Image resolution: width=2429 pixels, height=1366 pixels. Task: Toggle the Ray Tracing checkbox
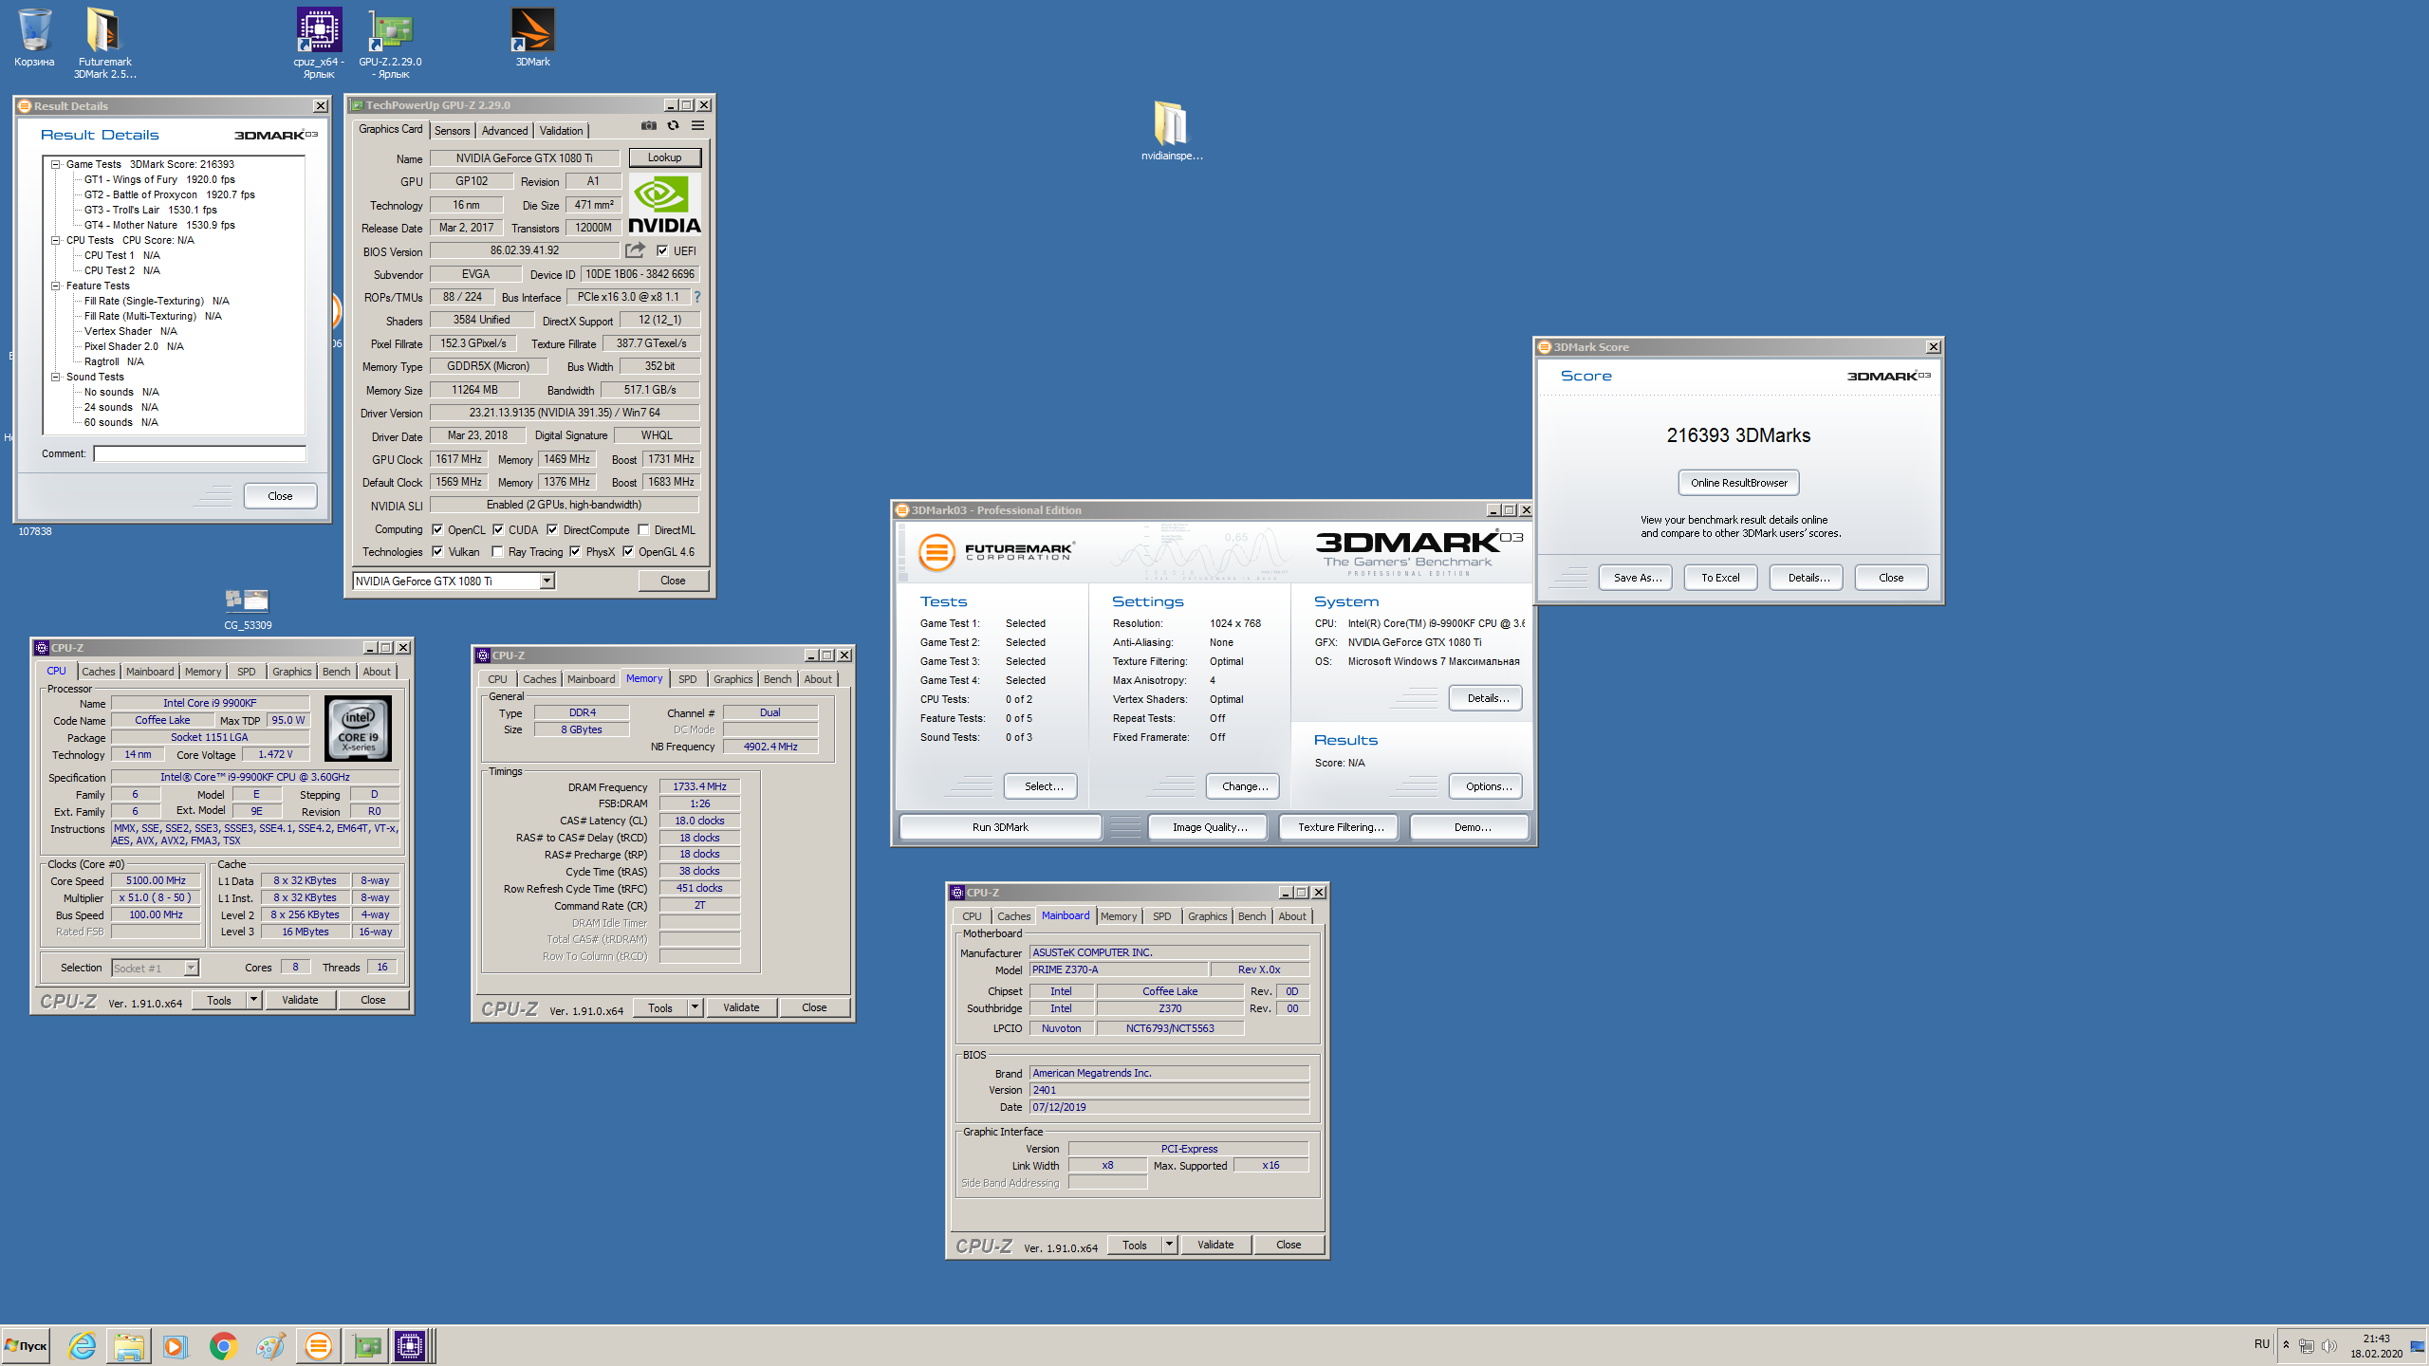click(x=498, y=552)
